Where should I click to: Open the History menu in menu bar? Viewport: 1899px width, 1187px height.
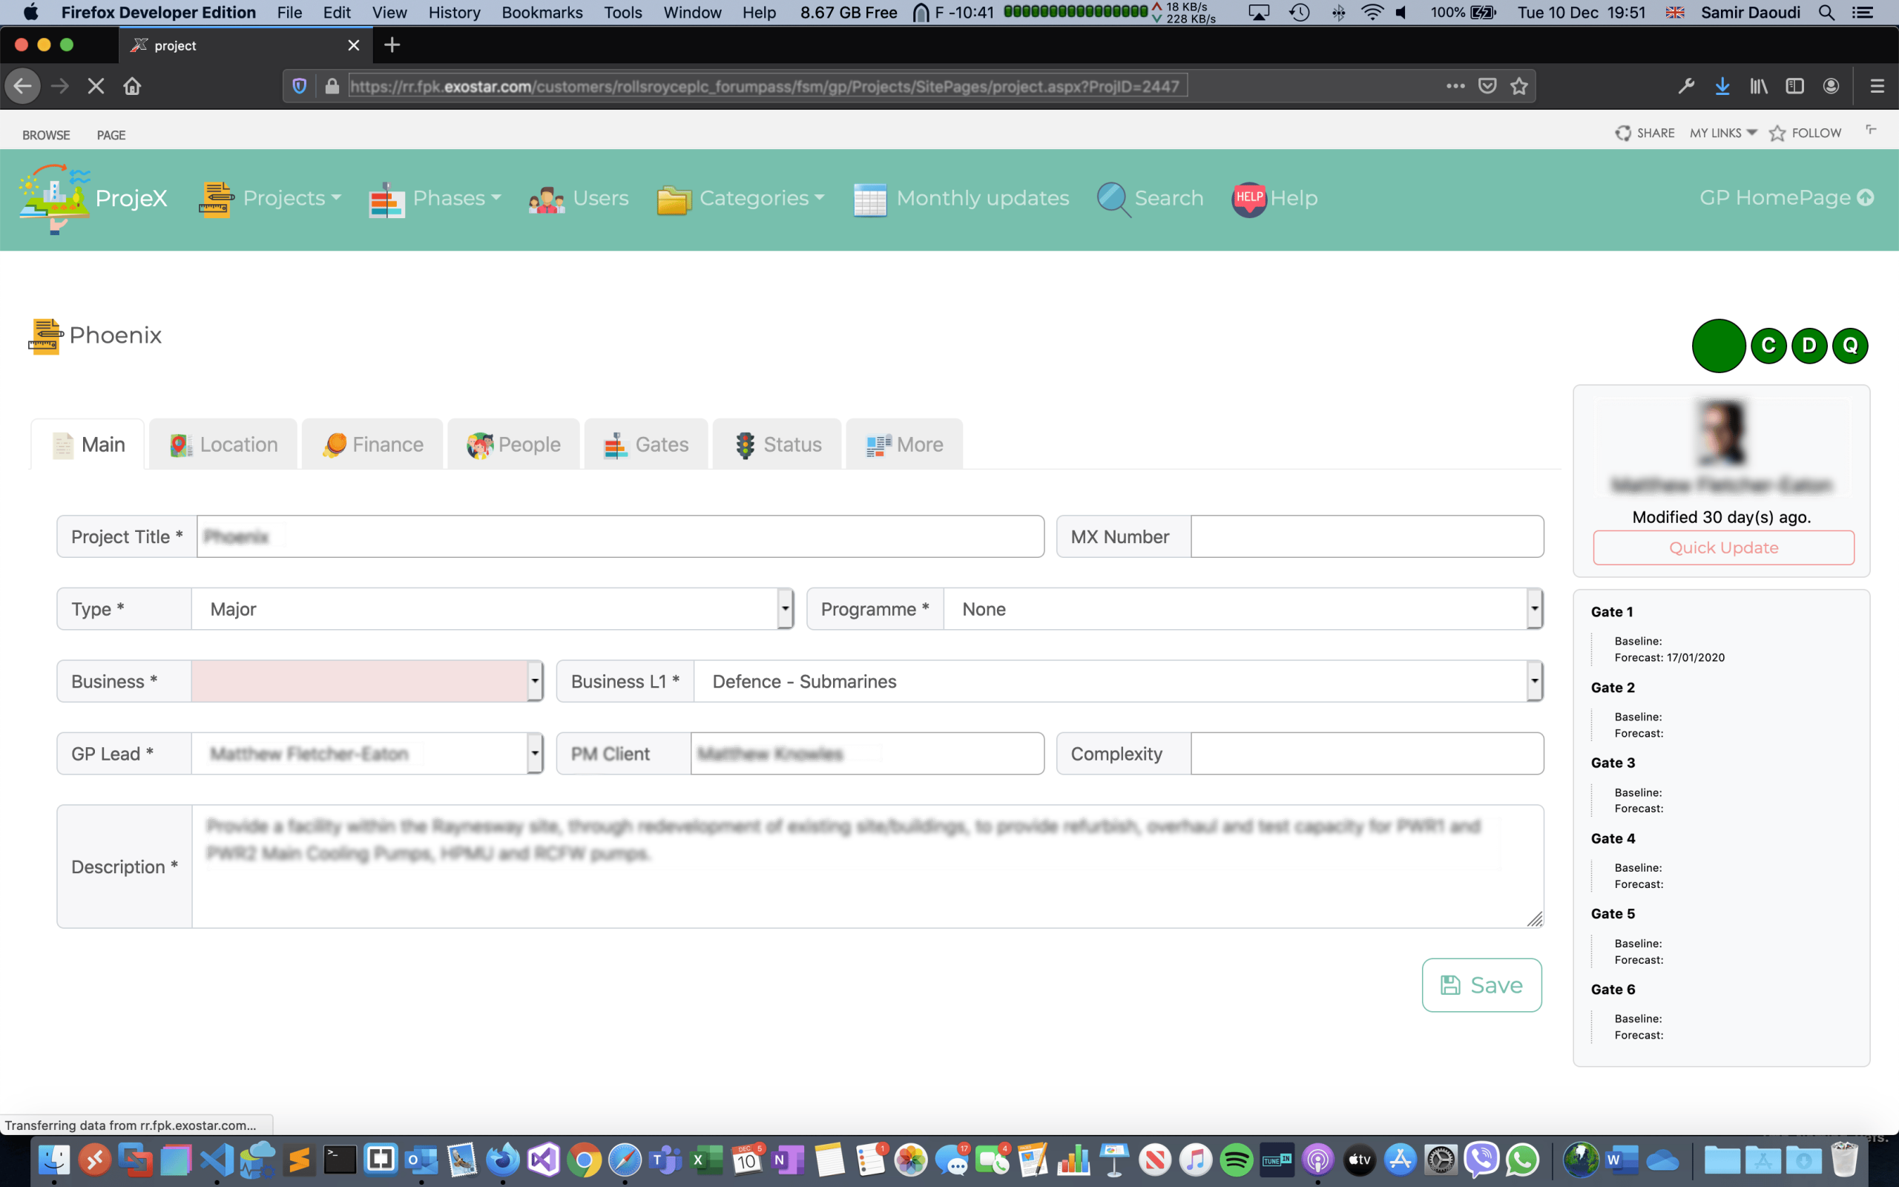point(454,13)
